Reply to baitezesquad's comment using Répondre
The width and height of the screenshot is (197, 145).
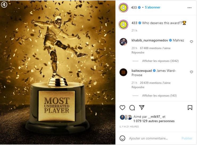click(138, 87)
